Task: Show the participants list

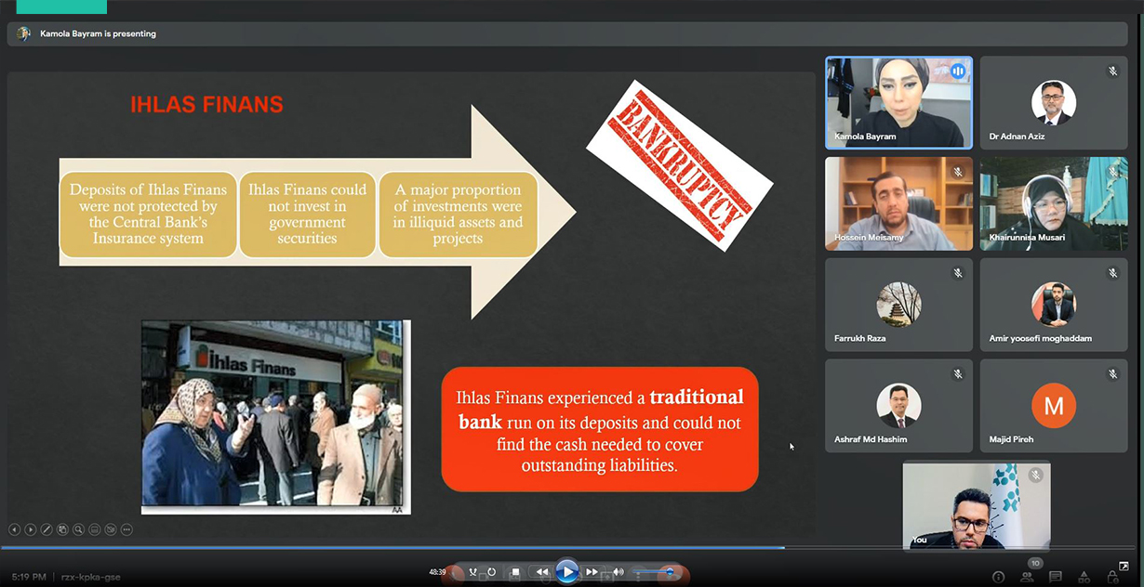Action: coord(1027,577)
